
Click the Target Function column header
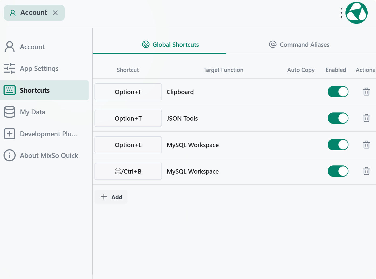(x=223, y=70)
